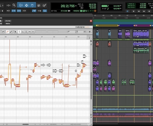Click the chain link icon at far left of Melodyne's toolbar
153x126 pixels.
click(3, 32)
